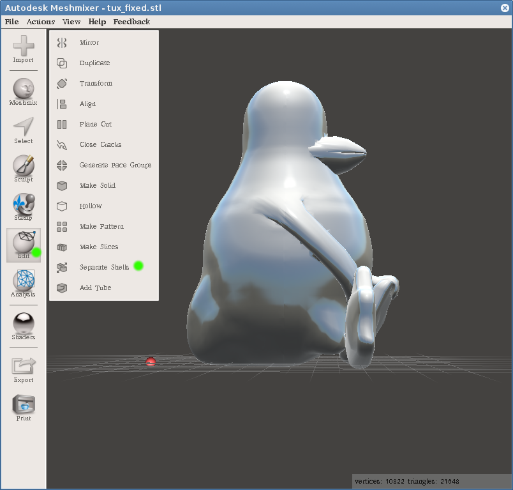Click the vertices count in status bar
513x490 pixels.
[380, 482]
